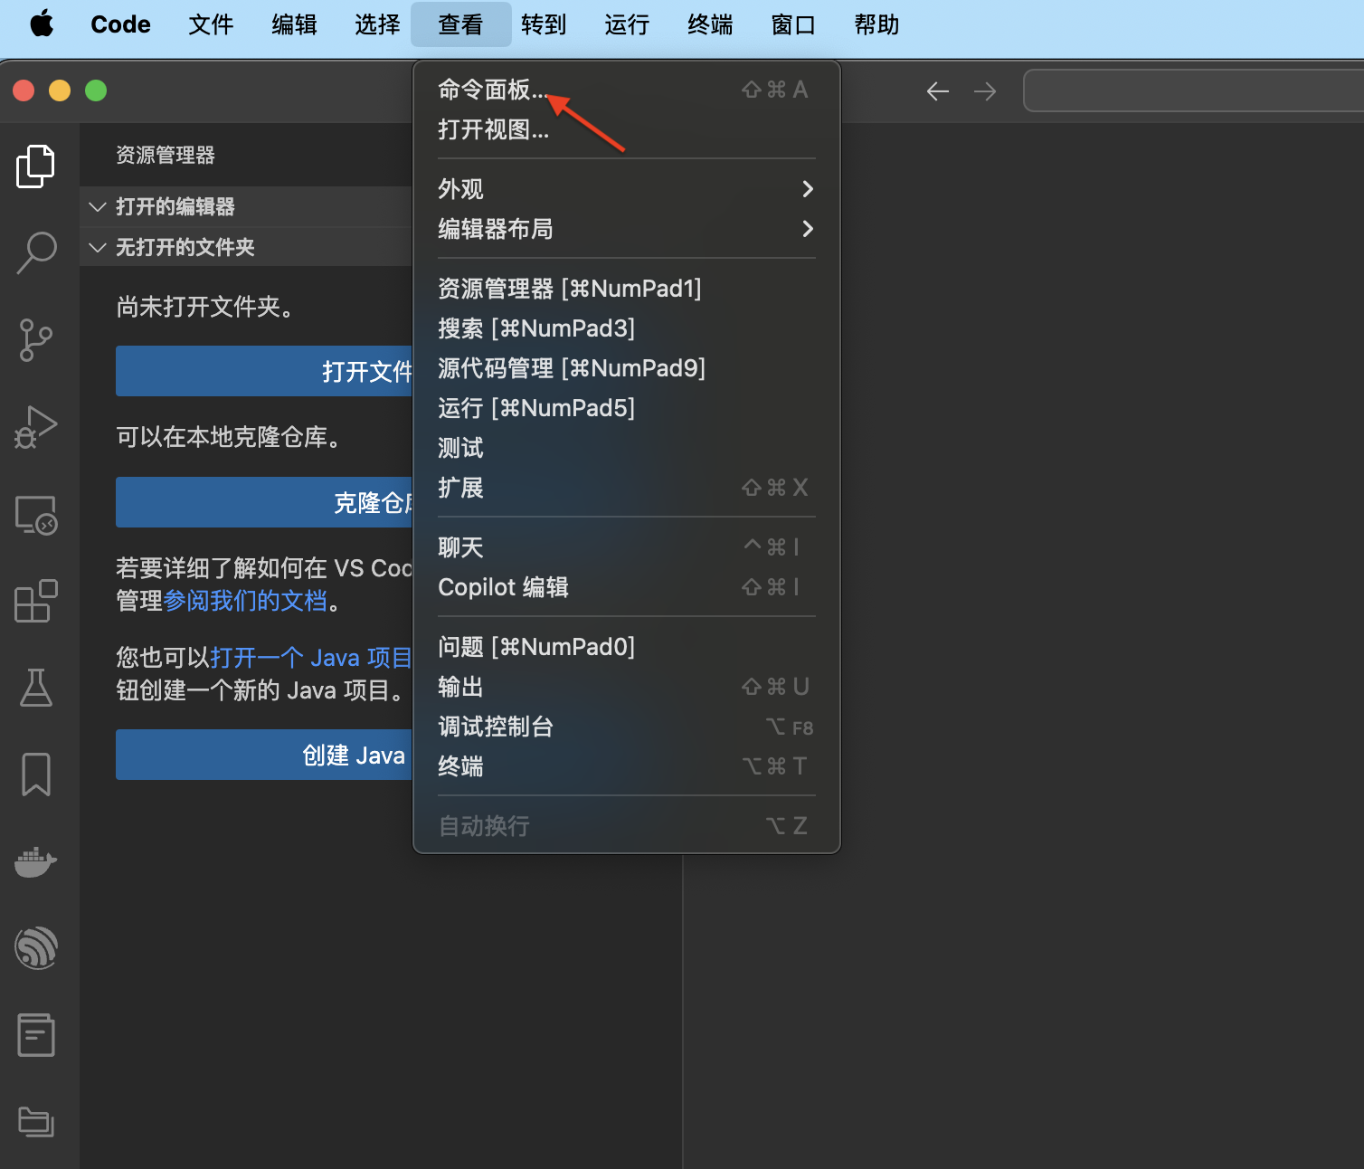Follow the 参阅我们的文档 link
Viewport: 1364px width, 1169px height.
click(245, 601)
